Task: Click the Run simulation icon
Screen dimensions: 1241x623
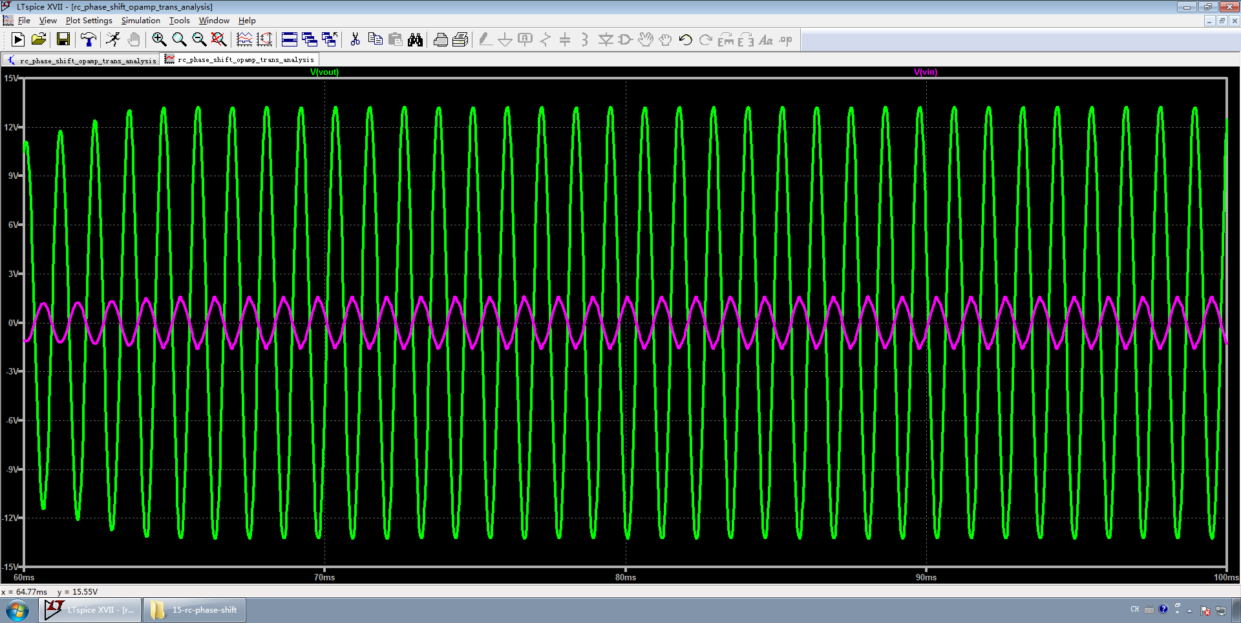Action: pyautogui.click(x=18, y=40)
